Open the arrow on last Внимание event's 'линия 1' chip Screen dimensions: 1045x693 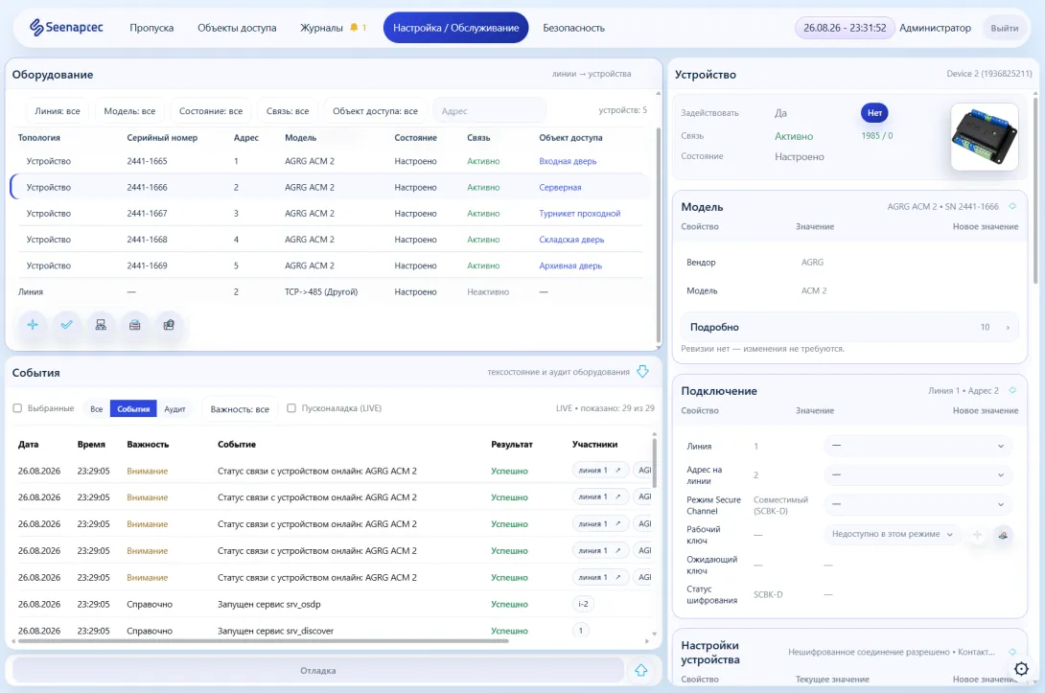pos(617,577)
